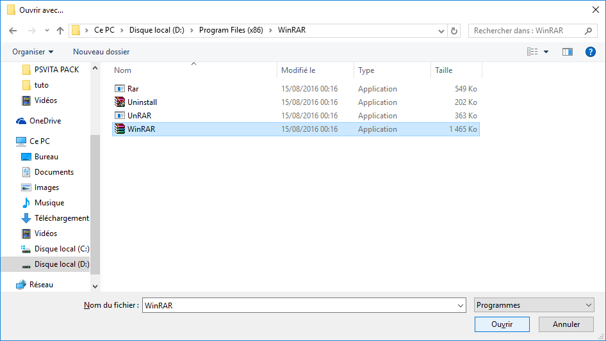Go up one folder level
This screenshot has width=606, height=341.
(x=60, y=31)
